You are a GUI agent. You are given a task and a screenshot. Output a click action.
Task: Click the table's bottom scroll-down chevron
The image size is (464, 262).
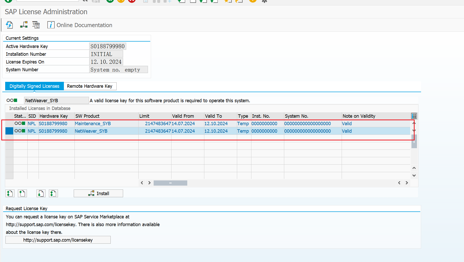414,176
